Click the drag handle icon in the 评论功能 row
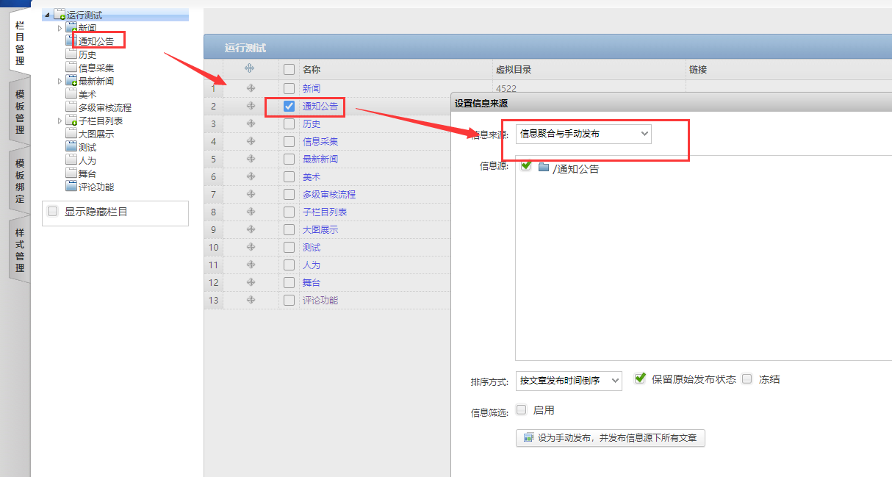The height and width of the screenshot is (477, 892). click(x=250, y=300)
